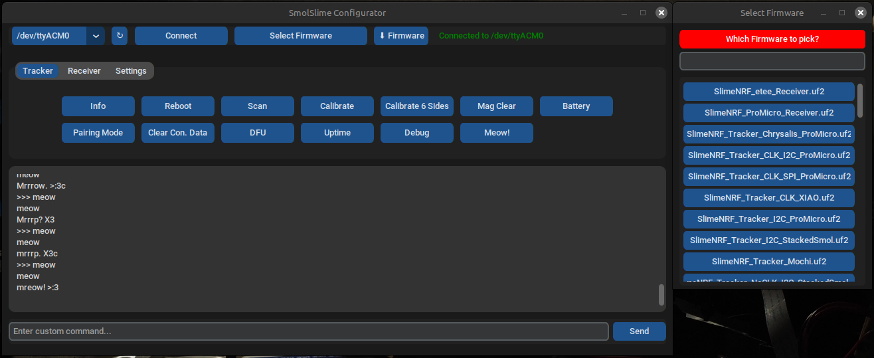The height and width of the screenshot is (358, 874).
Task: Click the firmware search box
Action: pos(772,61)
